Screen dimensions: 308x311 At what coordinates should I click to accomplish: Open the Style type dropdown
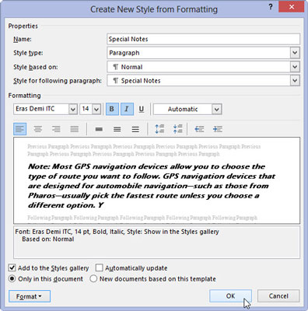point(295,53)
